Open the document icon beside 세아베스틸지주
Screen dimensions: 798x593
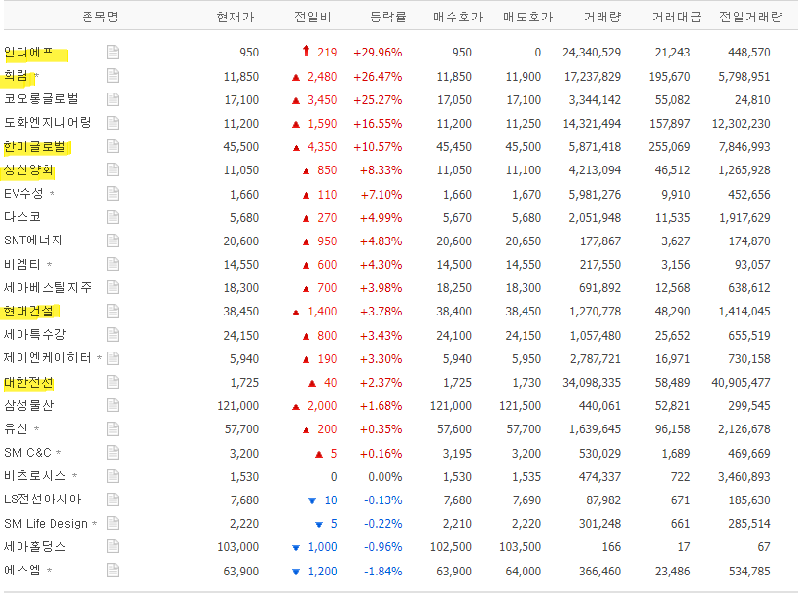pyautogui.click(x=113, y=287)
